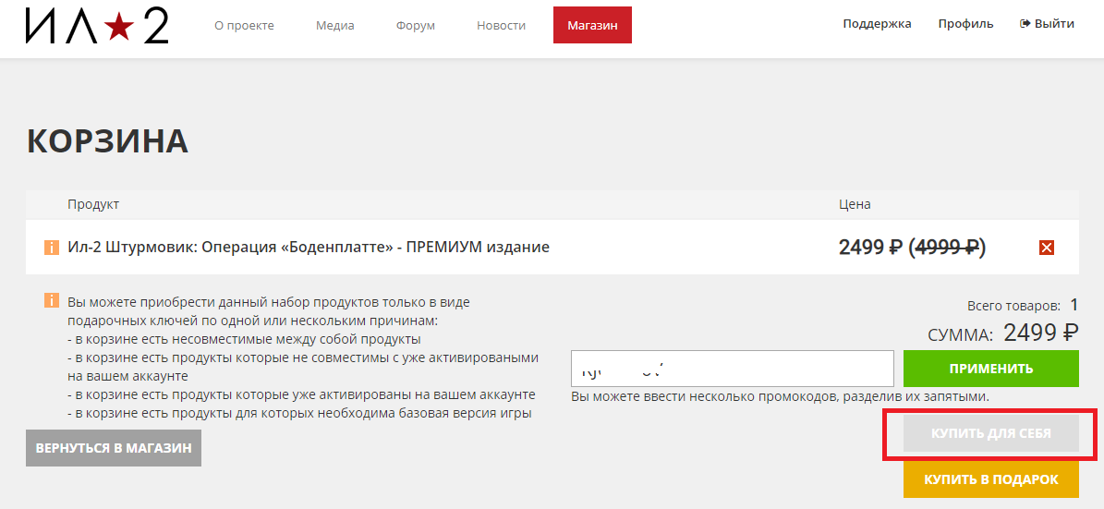Open the О проекте menu item
This screenshot has width=1104, height=509.
tap(244, 25)
